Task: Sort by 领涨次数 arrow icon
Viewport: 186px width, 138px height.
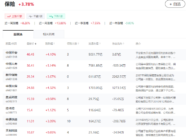Action: point(78,43)
